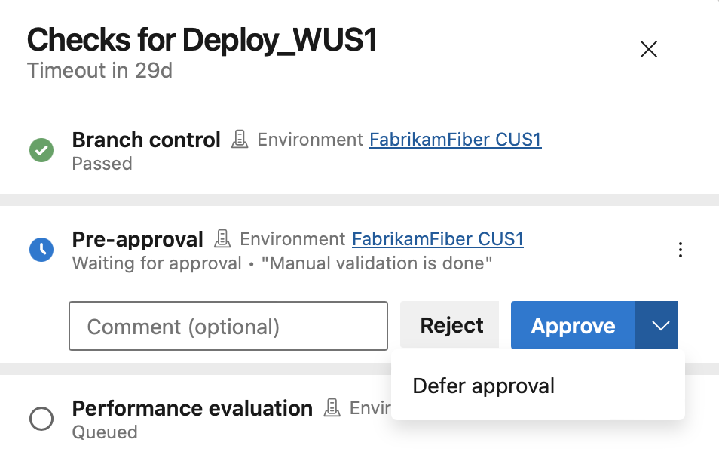Click the Comment (optional) text field

[228, 326]
